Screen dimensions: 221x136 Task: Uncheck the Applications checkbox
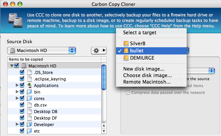pos(22,85)
